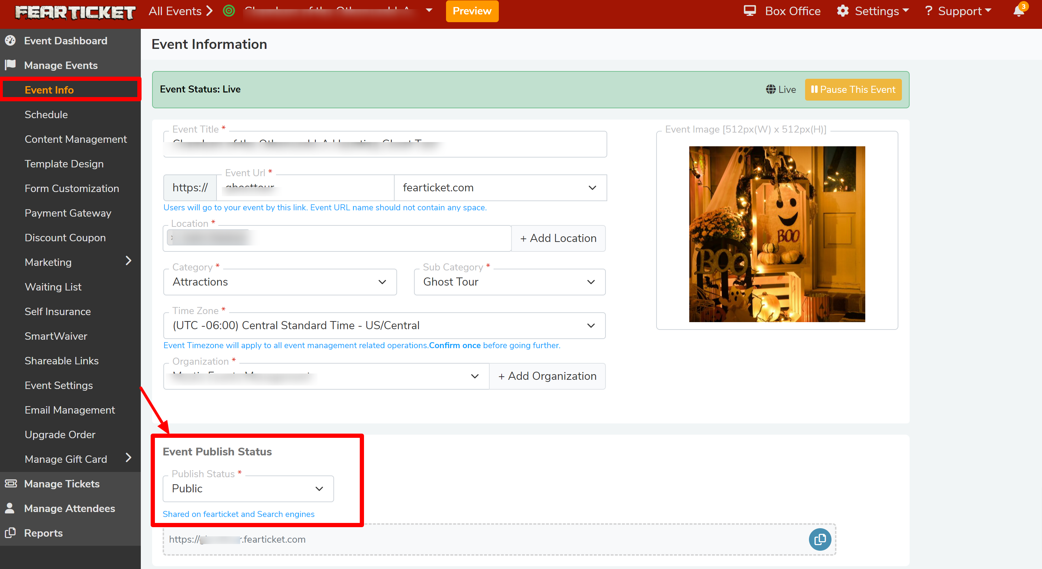This screenshot has width=1042, height=569.
Task: Expand the Marketing submenu chevron
Action: (x=128, y=261)
